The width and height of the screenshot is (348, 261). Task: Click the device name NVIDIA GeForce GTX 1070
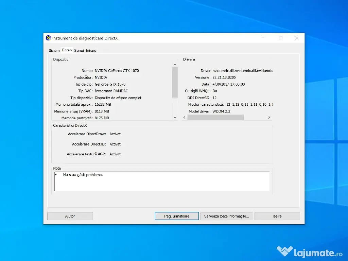pos(117,71)
